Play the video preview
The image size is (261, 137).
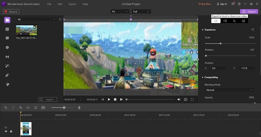coord(109,100)
